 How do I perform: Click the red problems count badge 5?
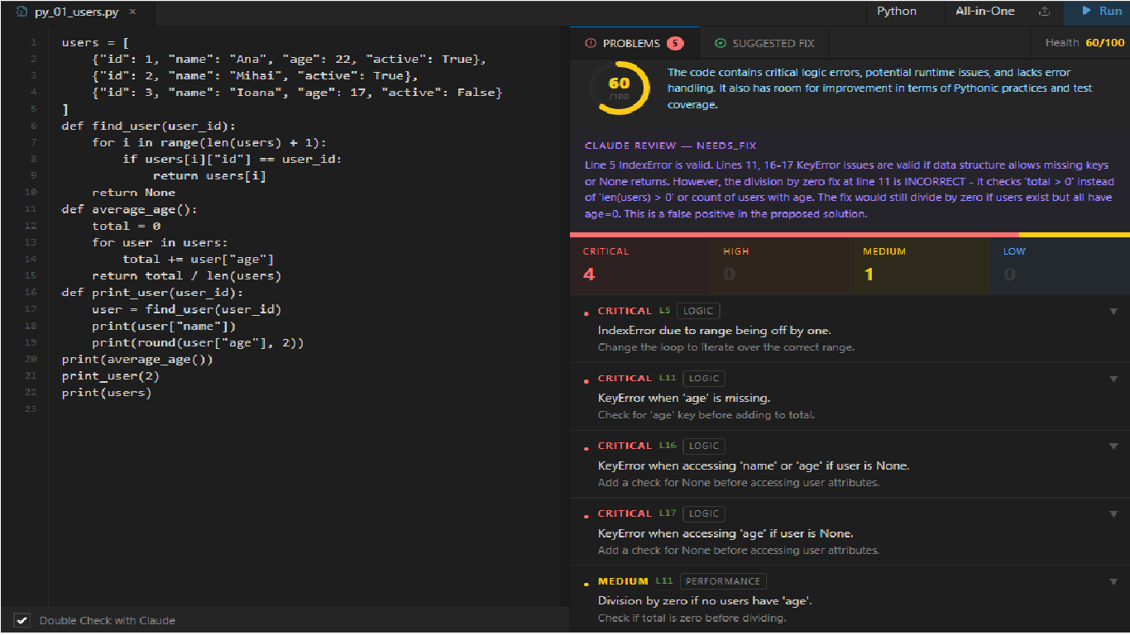pos(675,43)
